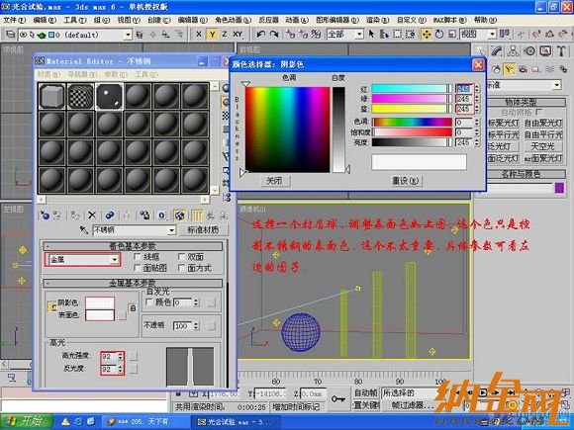
Task: Click the 标准材质 material type button
Action: coord(203,230)
